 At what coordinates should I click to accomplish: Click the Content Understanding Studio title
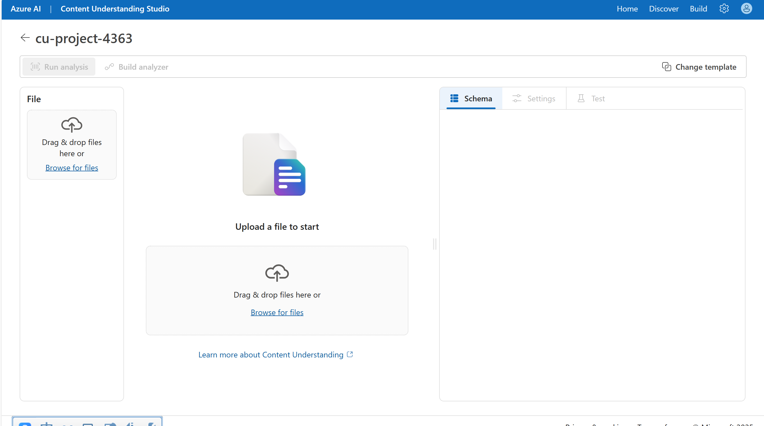click(115, 9)
